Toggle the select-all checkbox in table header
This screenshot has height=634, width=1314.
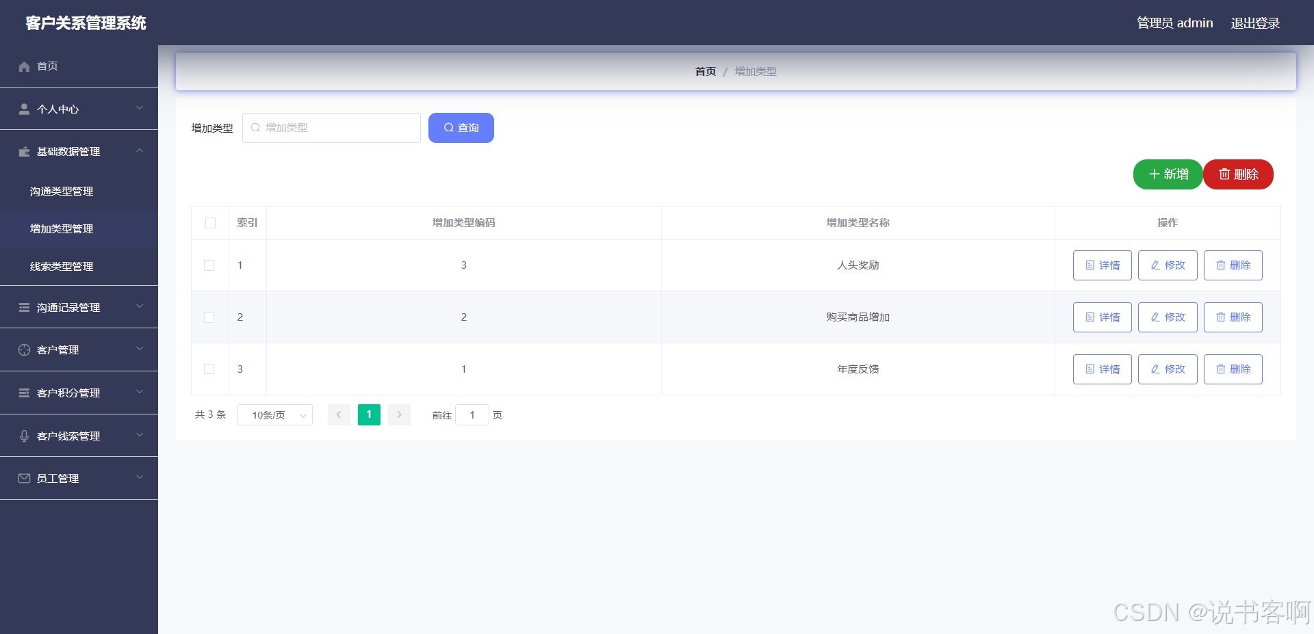[210, 223]
